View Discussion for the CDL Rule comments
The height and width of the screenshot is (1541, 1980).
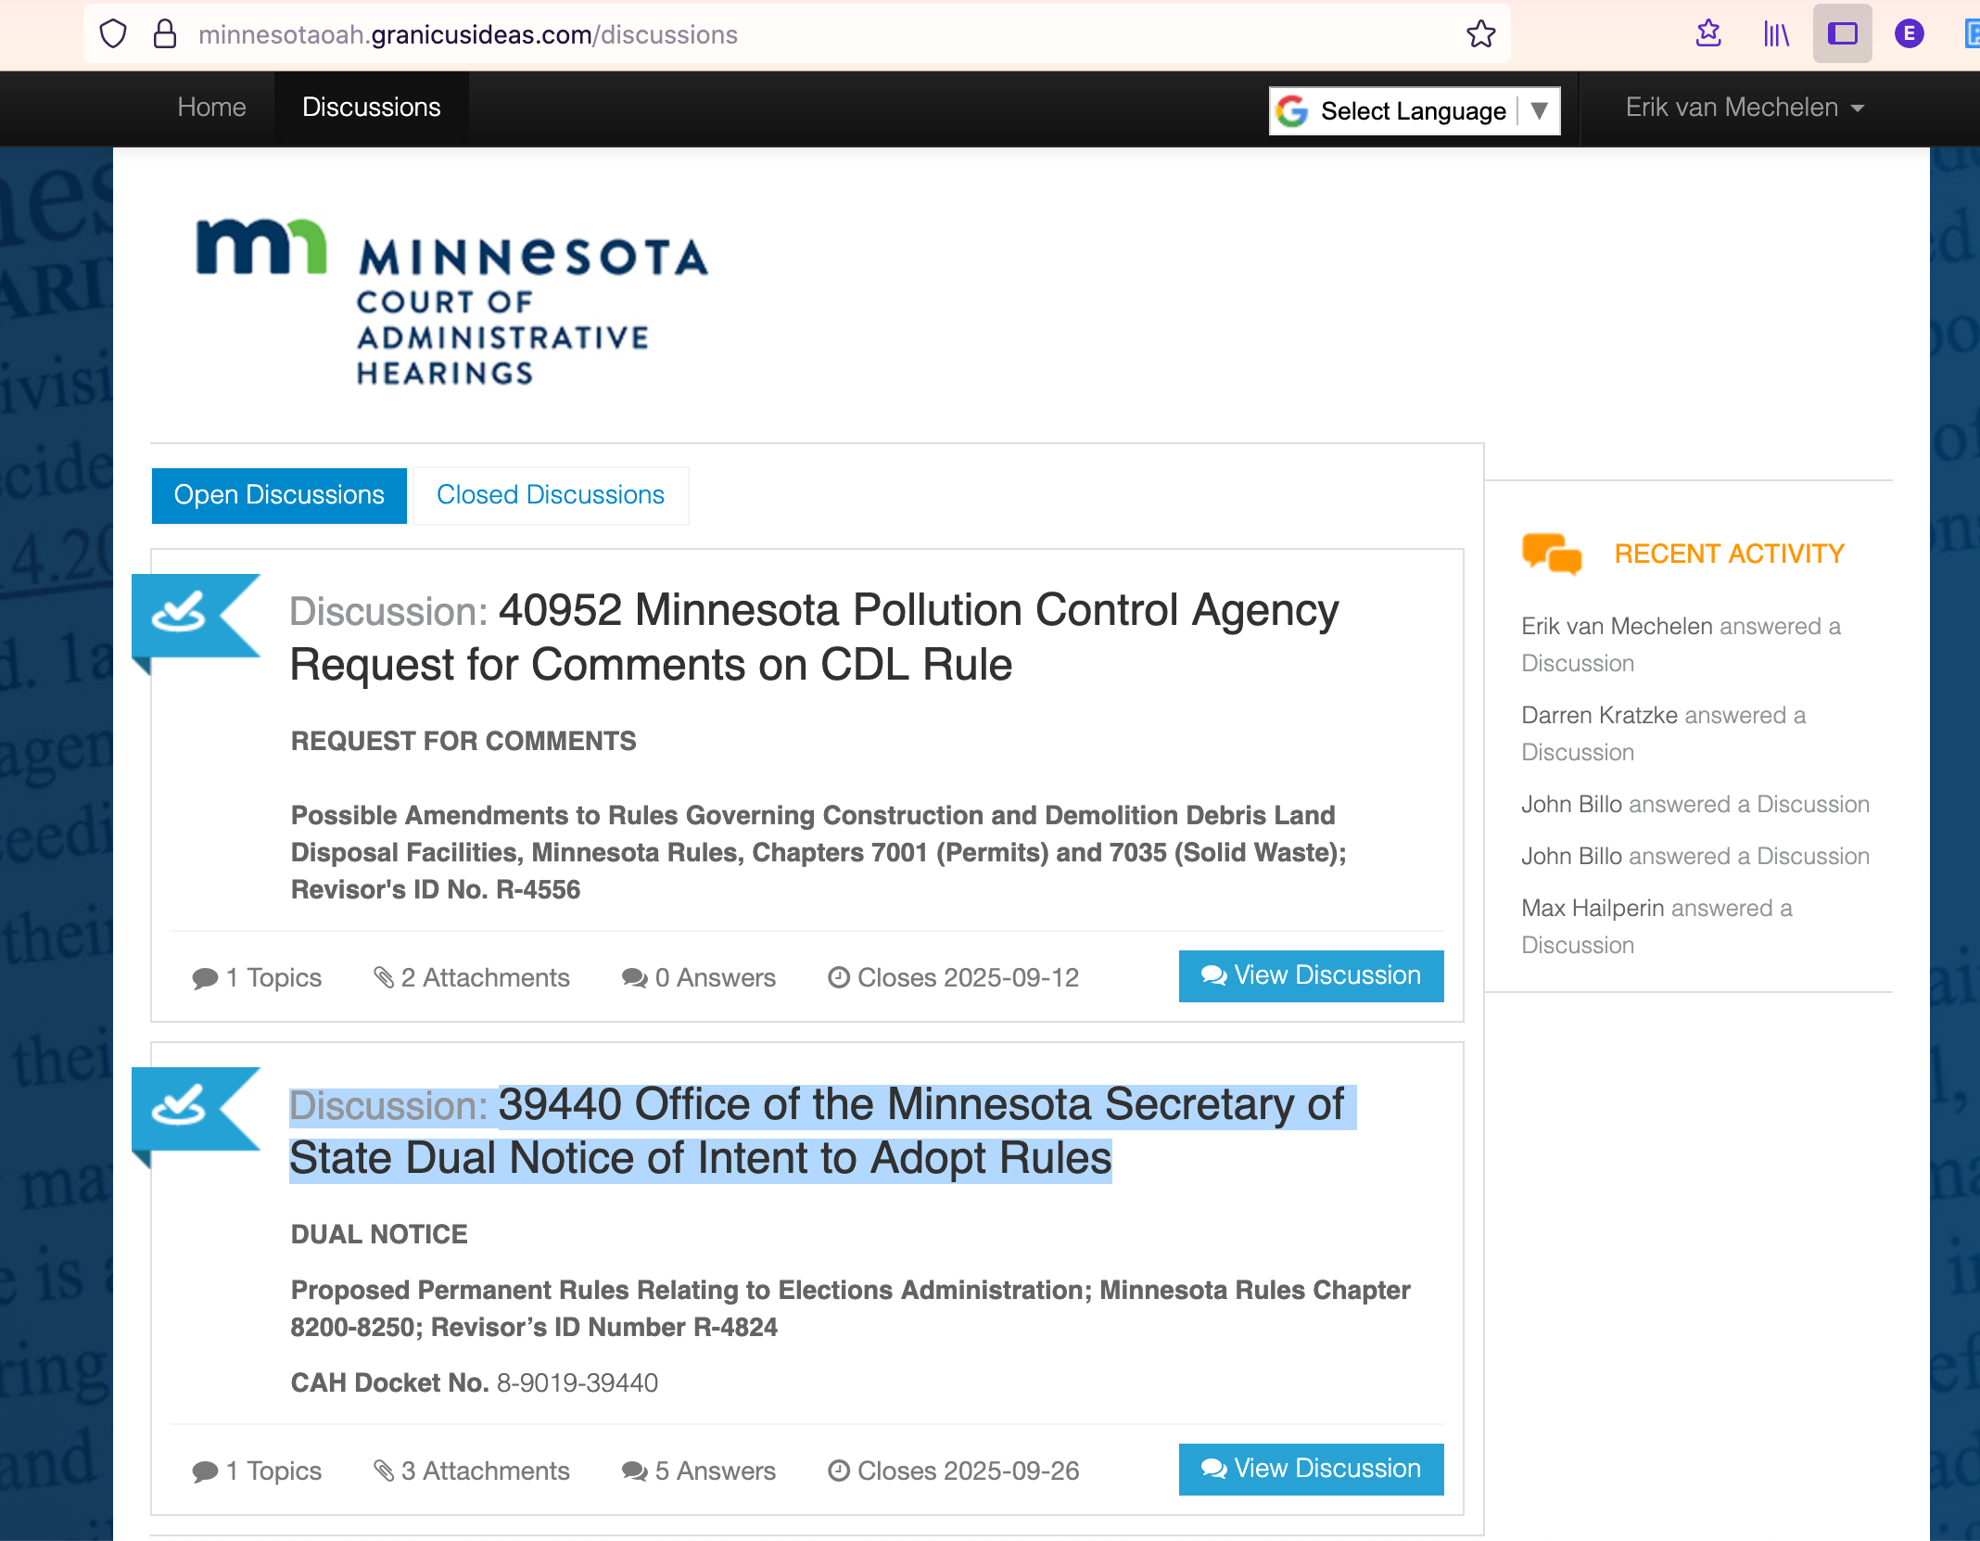(x=1310, y=975)
